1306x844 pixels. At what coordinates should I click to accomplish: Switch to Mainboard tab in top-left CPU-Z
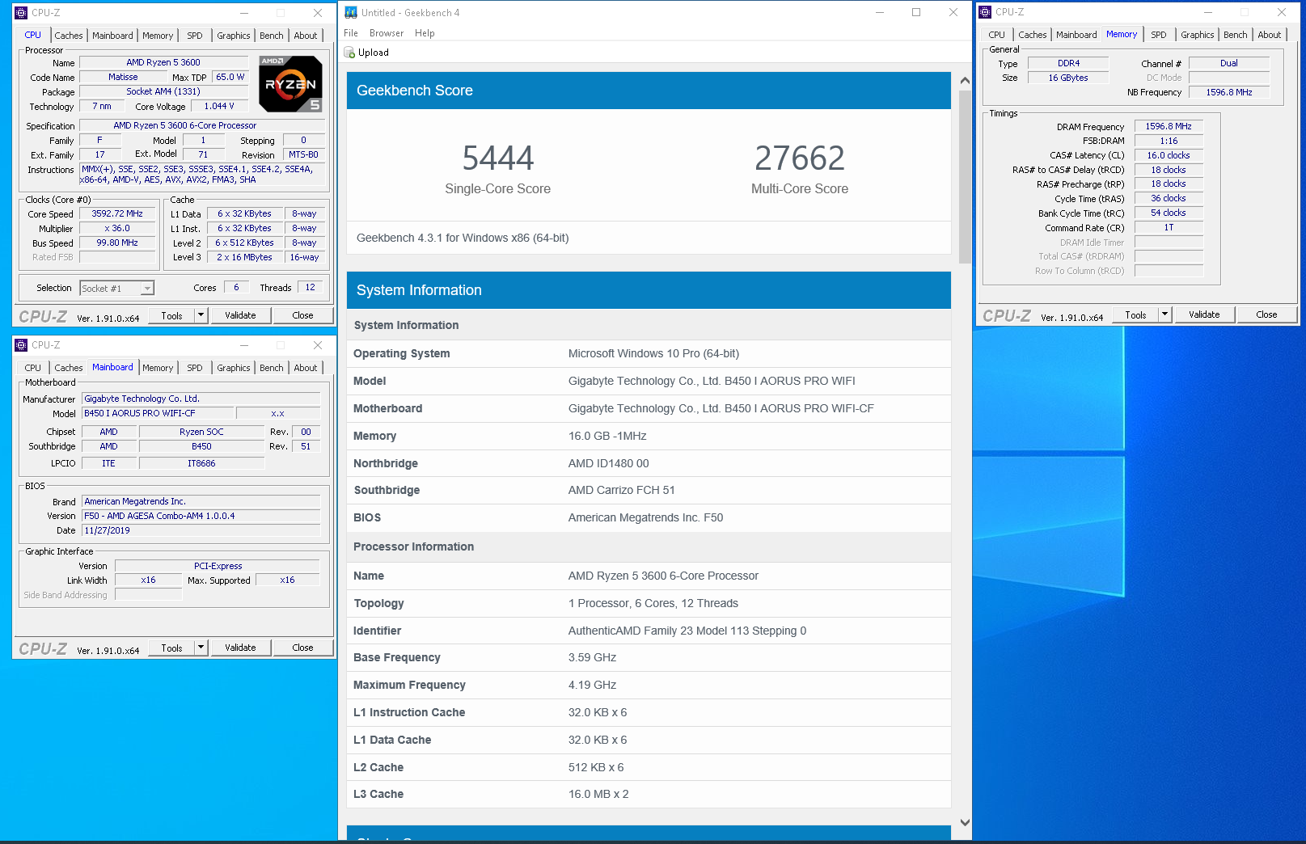(x=112, y=36)
